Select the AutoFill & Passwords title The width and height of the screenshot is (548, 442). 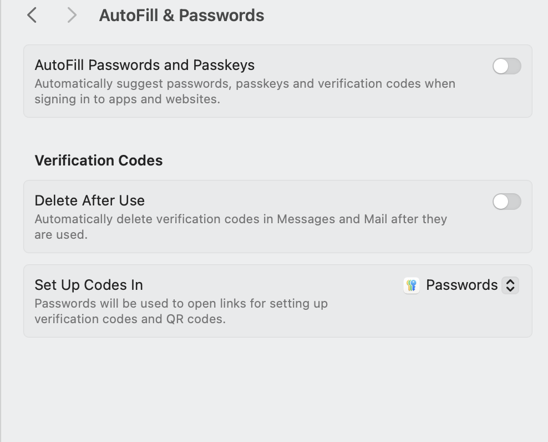coord(181,15)
